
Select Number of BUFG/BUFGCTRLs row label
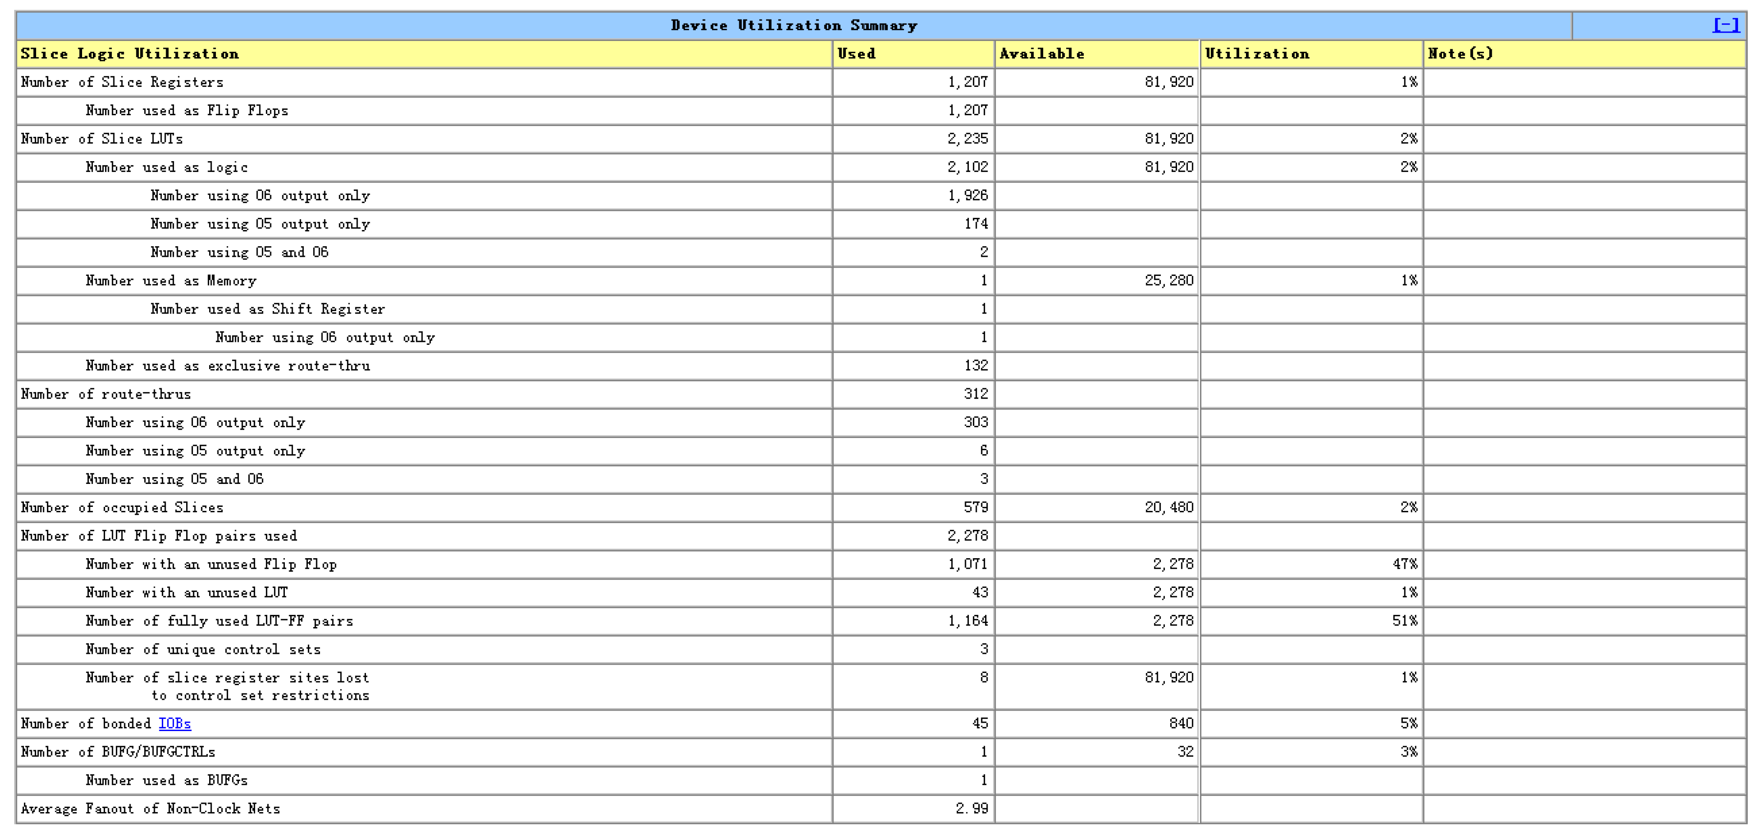118,752
